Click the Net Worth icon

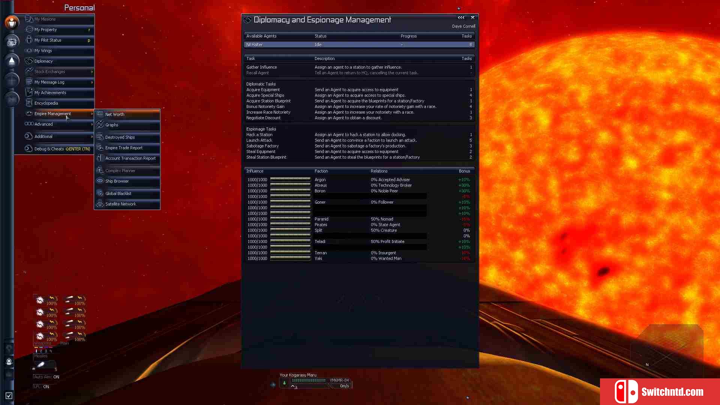pos(100,114)
